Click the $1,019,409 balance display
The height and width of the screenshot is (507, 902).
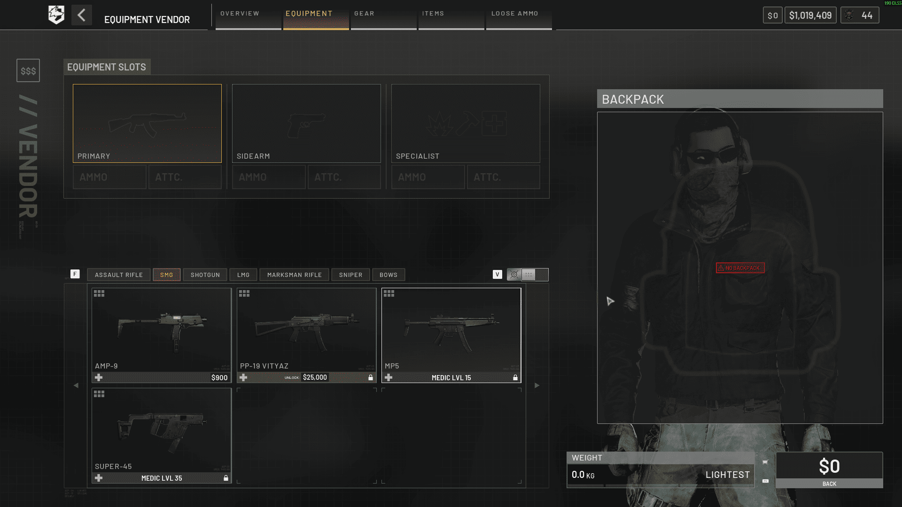pos(810,15)
